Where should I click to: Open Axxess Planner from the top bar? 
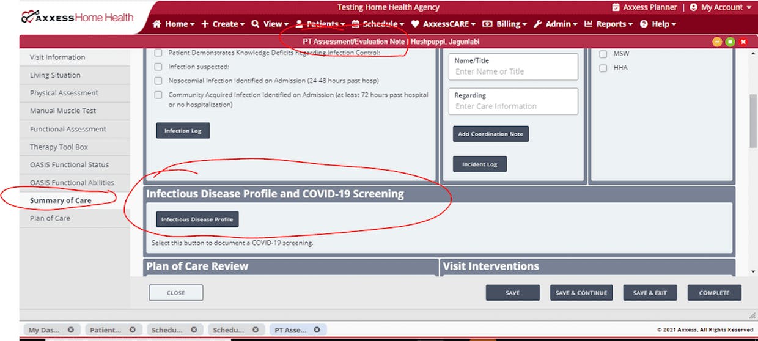tap(644, 7)
